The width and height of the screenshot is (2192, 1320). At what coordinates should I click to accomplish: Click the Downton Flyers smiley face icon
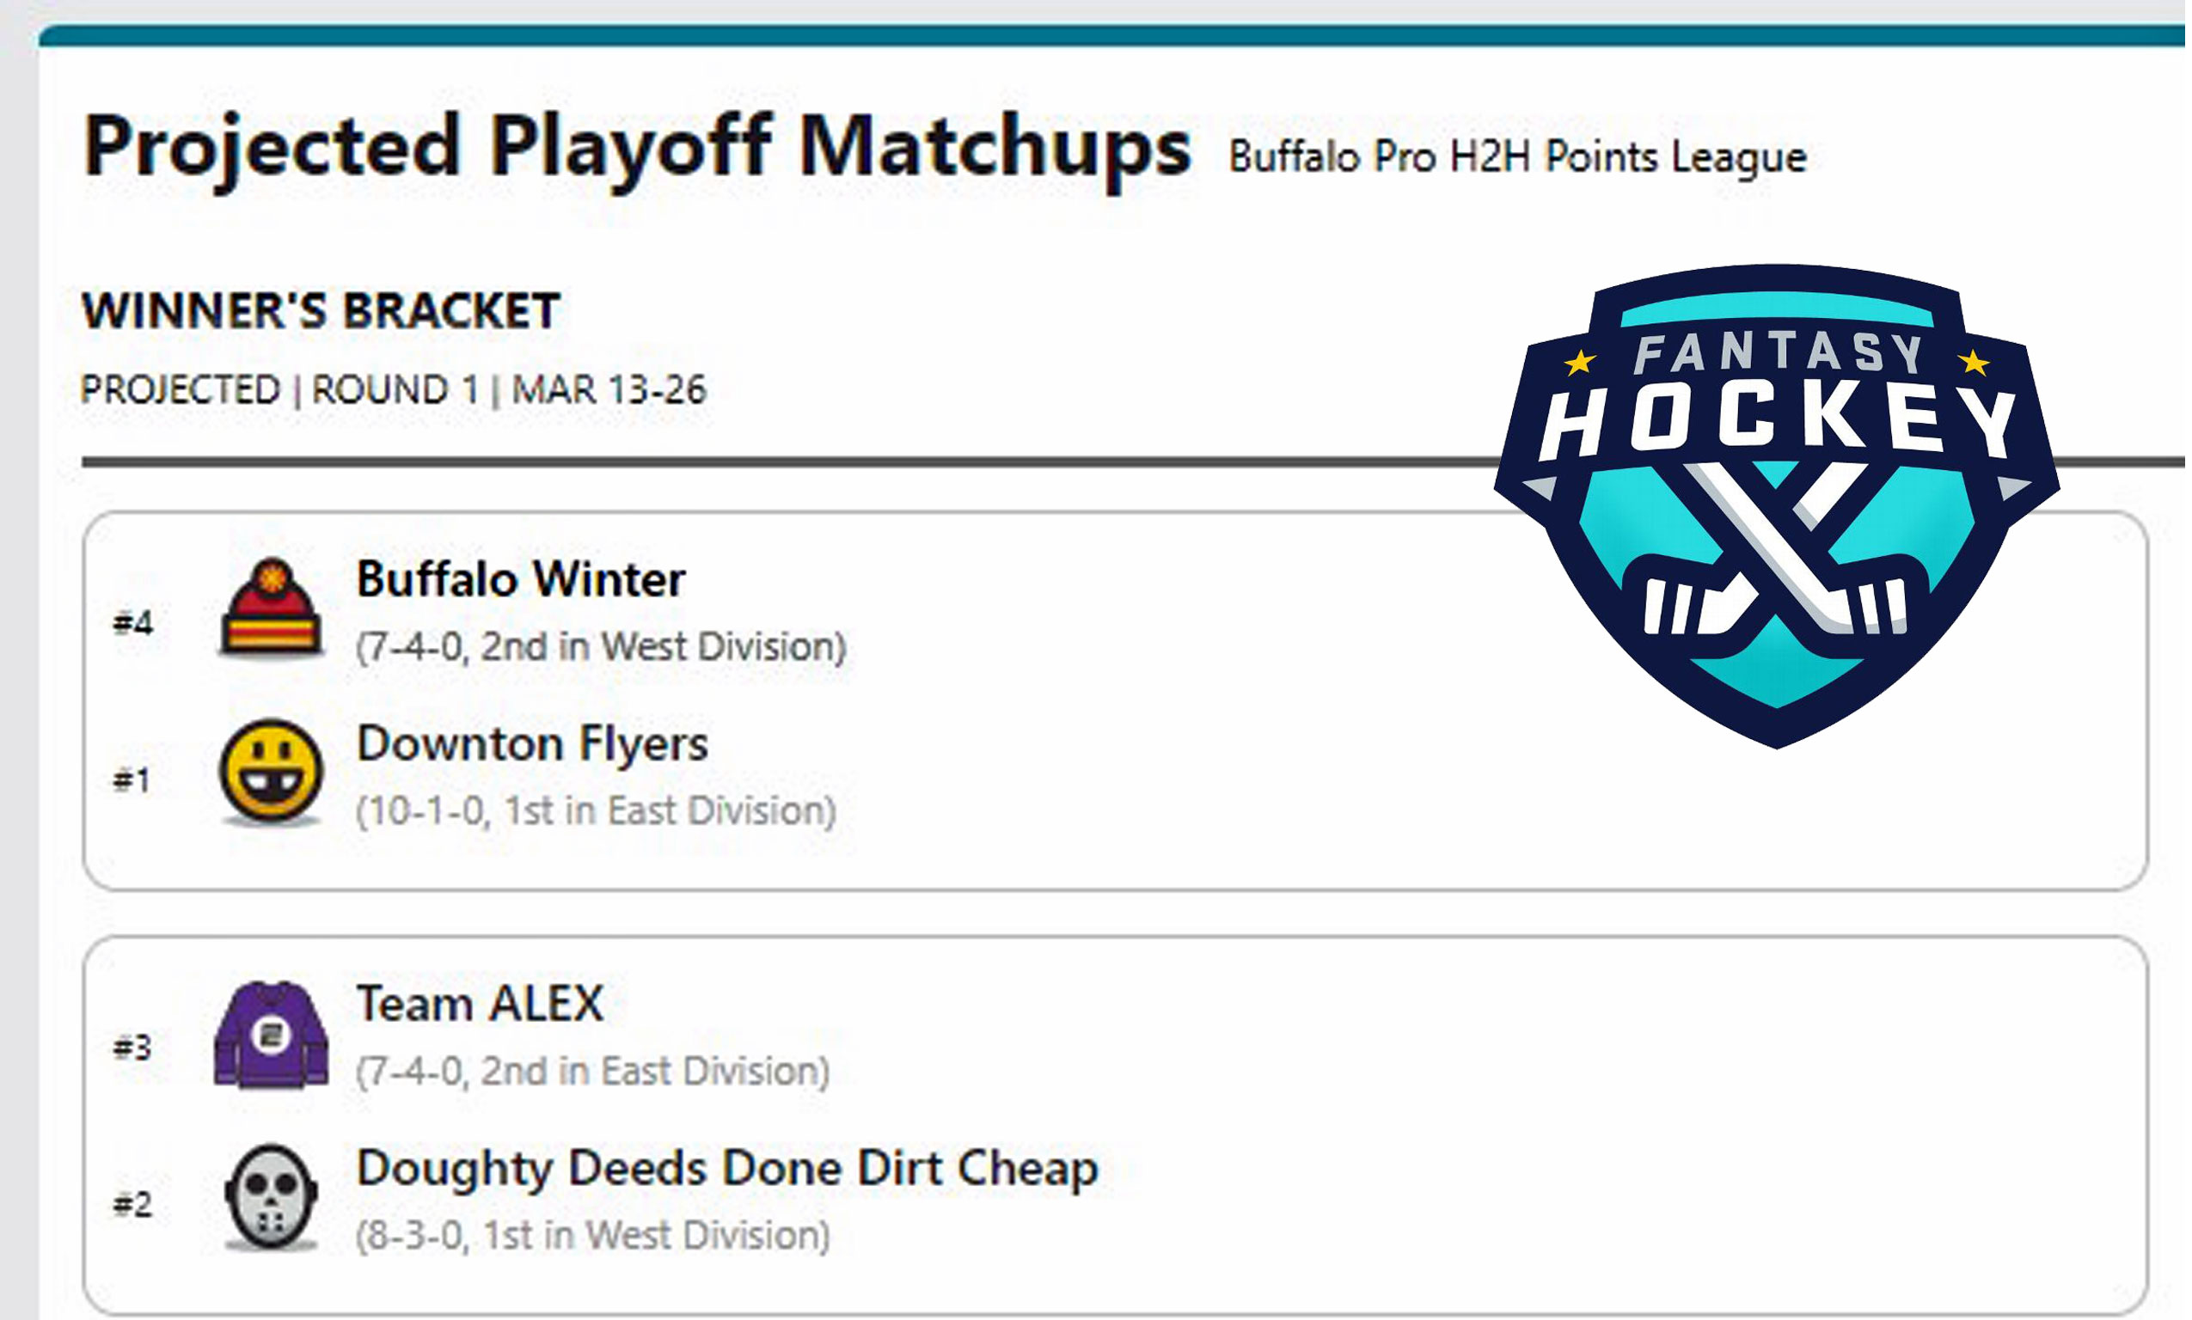271,771
